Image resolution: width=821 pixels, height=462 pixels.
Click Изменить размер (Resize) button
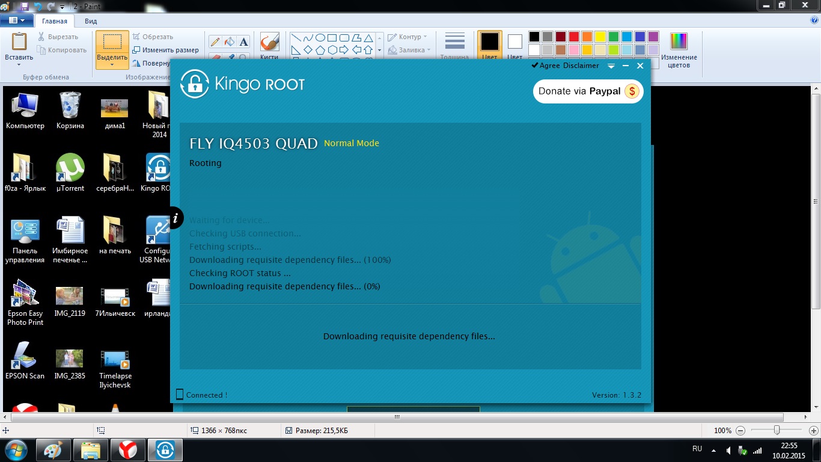point(166,50)
